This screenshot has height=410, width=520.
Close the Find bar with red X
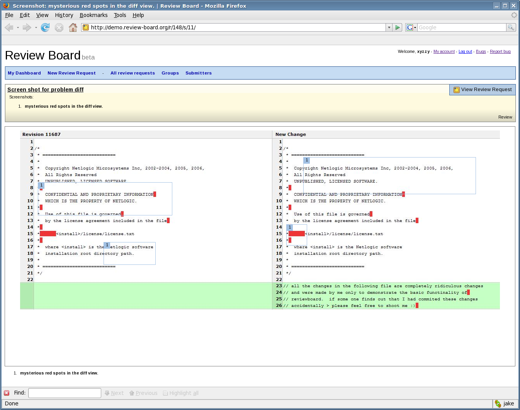click(7, 393)
